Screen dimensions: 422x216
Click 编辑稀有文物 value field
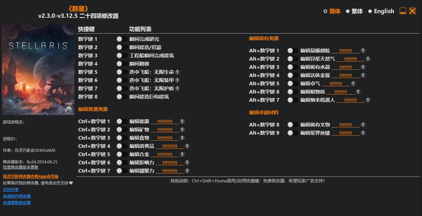(345, 125)
